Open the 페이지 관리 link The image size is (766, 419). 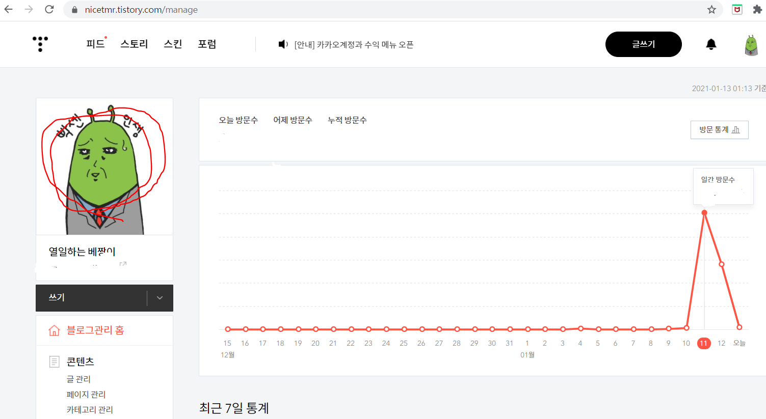[86, 395]
